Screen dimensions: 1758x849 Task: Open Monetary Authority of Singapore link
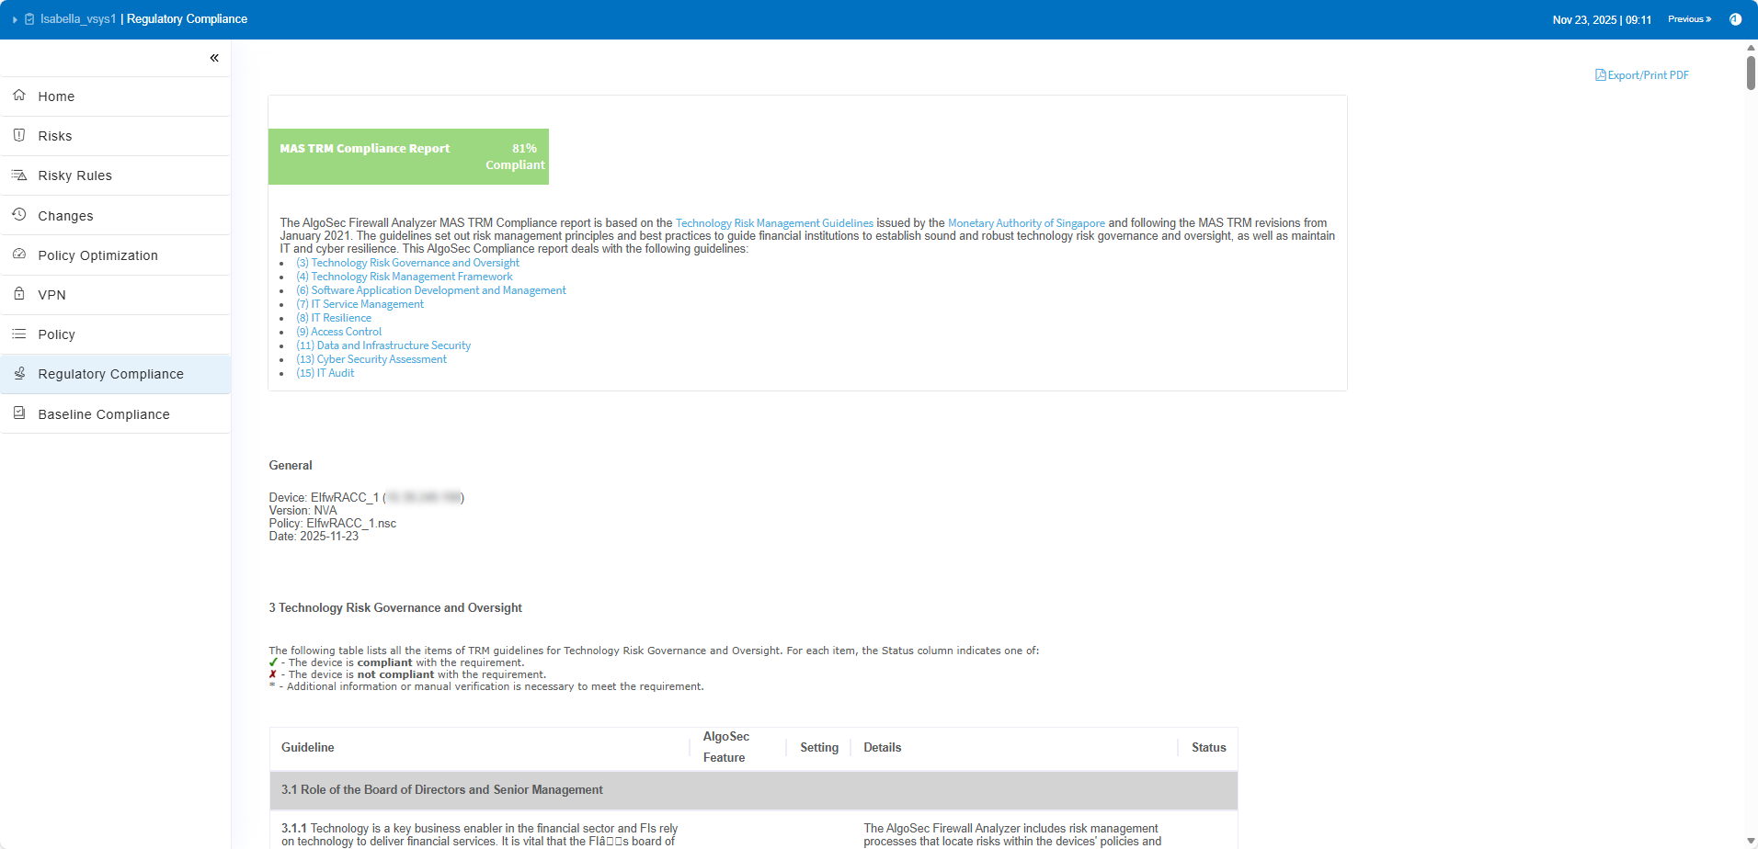pos(1026,223)
